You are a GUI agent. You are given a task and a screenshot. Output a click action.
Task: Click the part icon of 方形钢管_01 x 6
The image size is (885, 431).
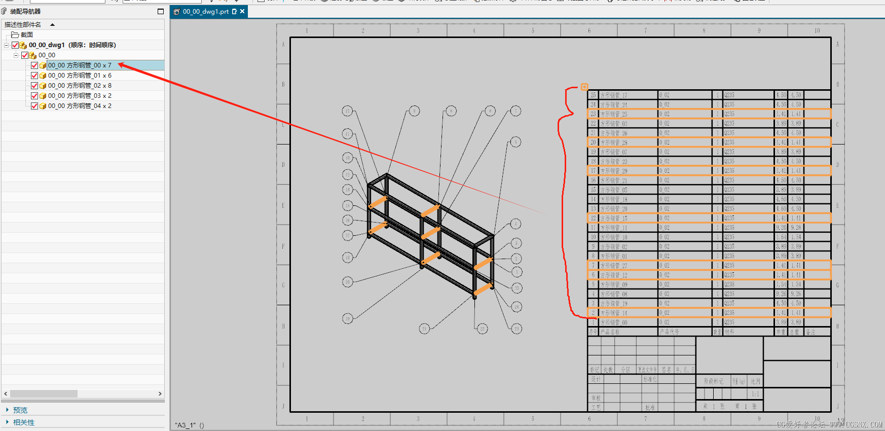point(43,76)
